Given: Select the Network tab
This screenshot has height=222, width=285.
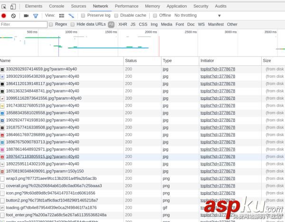Looking at the screenshot, I should (101, 6).
